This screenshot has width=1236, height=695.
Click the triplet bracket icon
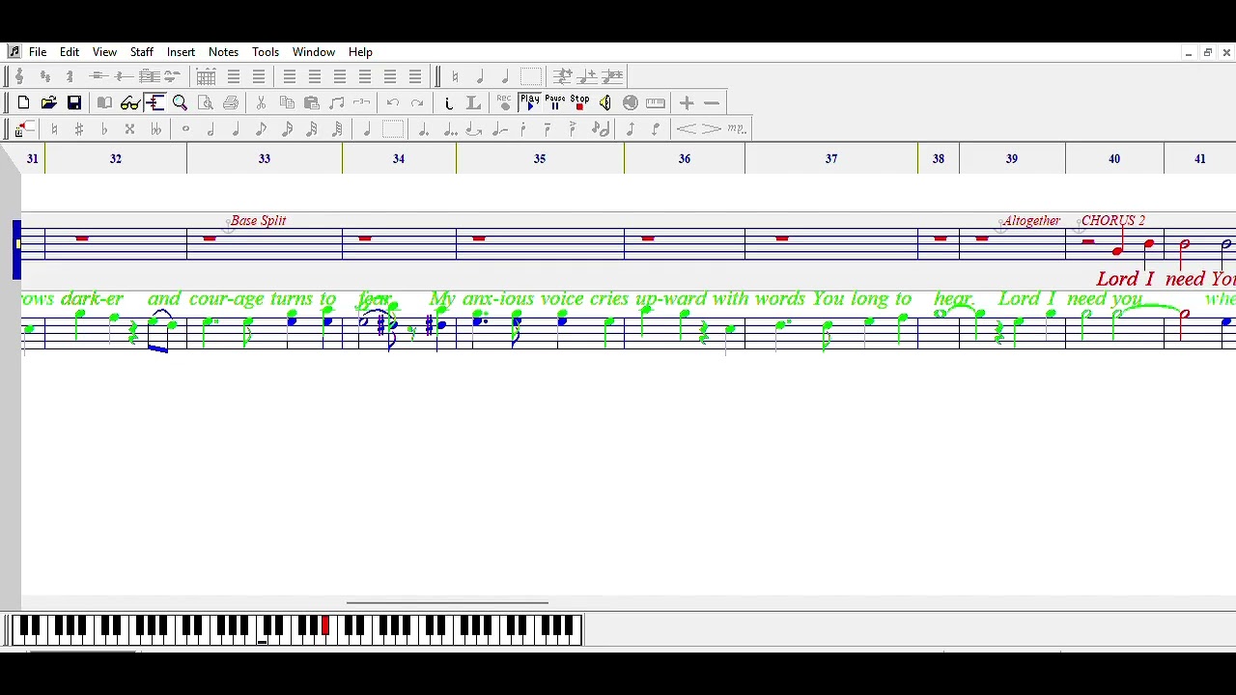coord(361,102)
